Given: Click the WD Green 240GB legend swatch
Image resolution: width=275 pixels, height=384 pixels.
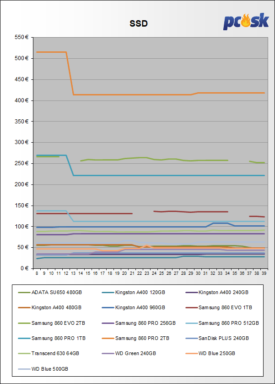Looking at the screenshot, I should tap(108, 354).
